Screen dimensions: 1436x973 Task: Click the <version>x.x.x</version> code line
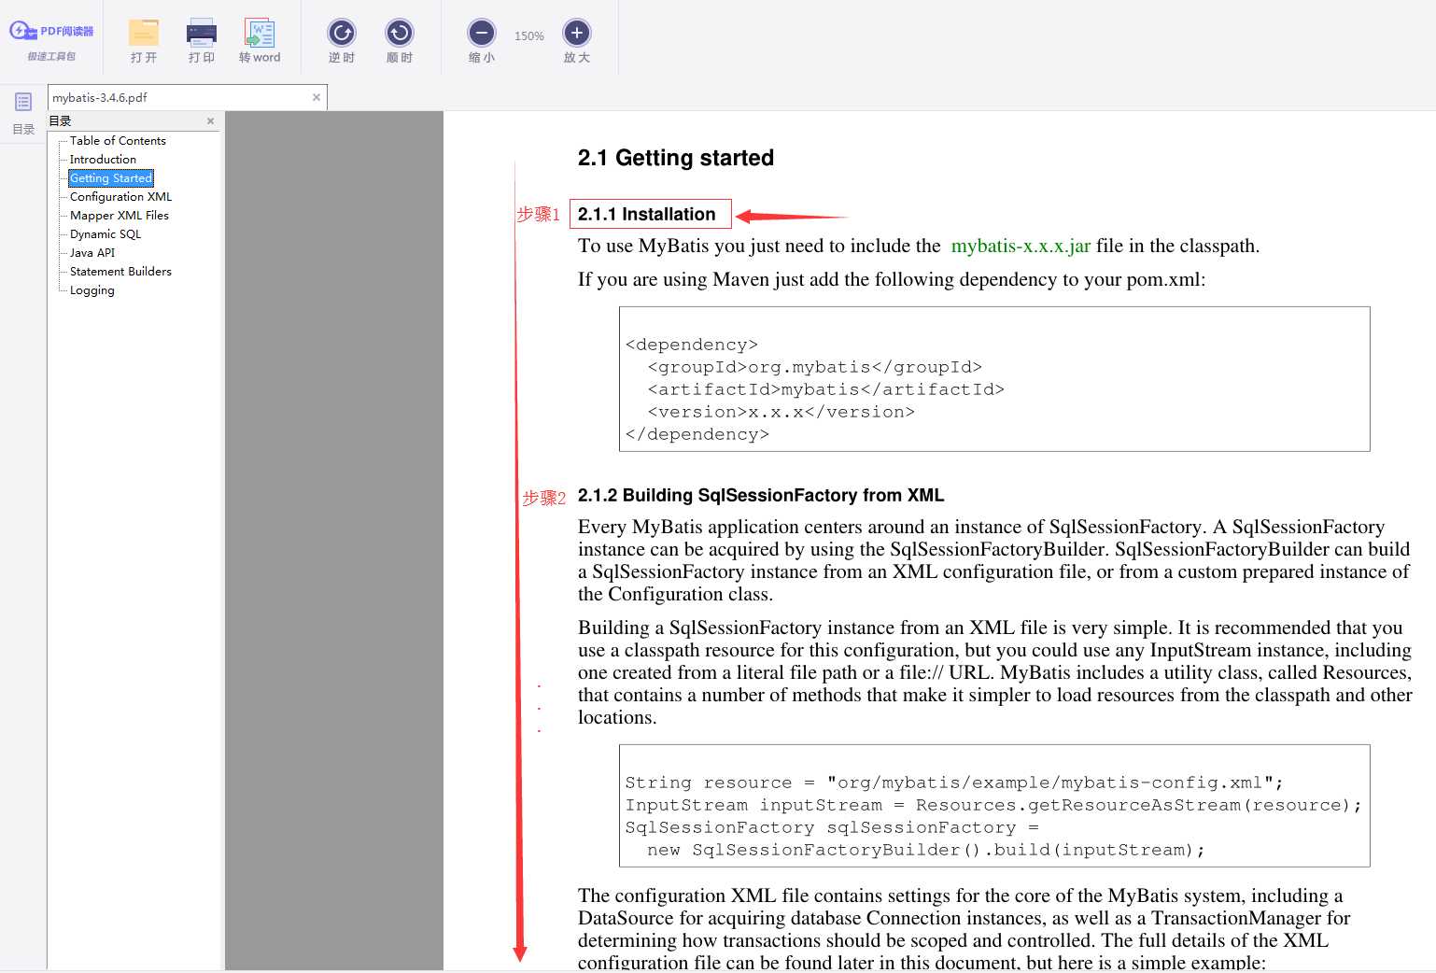781,412
